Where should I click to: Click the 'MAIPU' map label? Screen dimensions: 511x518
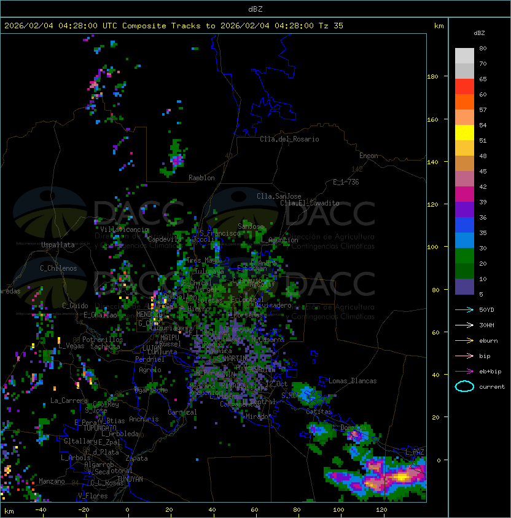170,338
